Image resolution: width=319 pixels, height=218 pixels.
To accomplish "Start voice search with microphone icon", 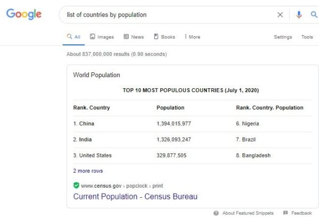I will 299,15.
